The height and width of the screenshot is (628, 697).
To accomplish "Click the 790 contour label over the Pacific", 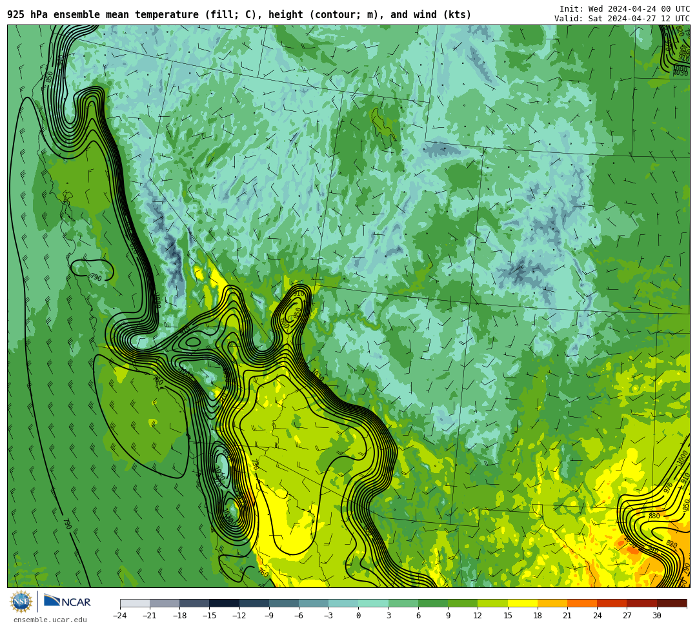I will click(x=67, y=523).
